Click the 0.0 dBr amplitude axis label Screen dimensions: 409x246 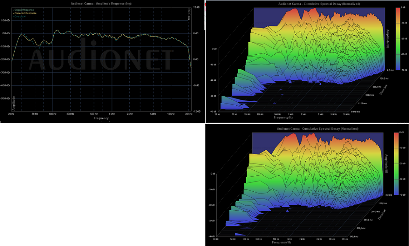click(6, 33)
